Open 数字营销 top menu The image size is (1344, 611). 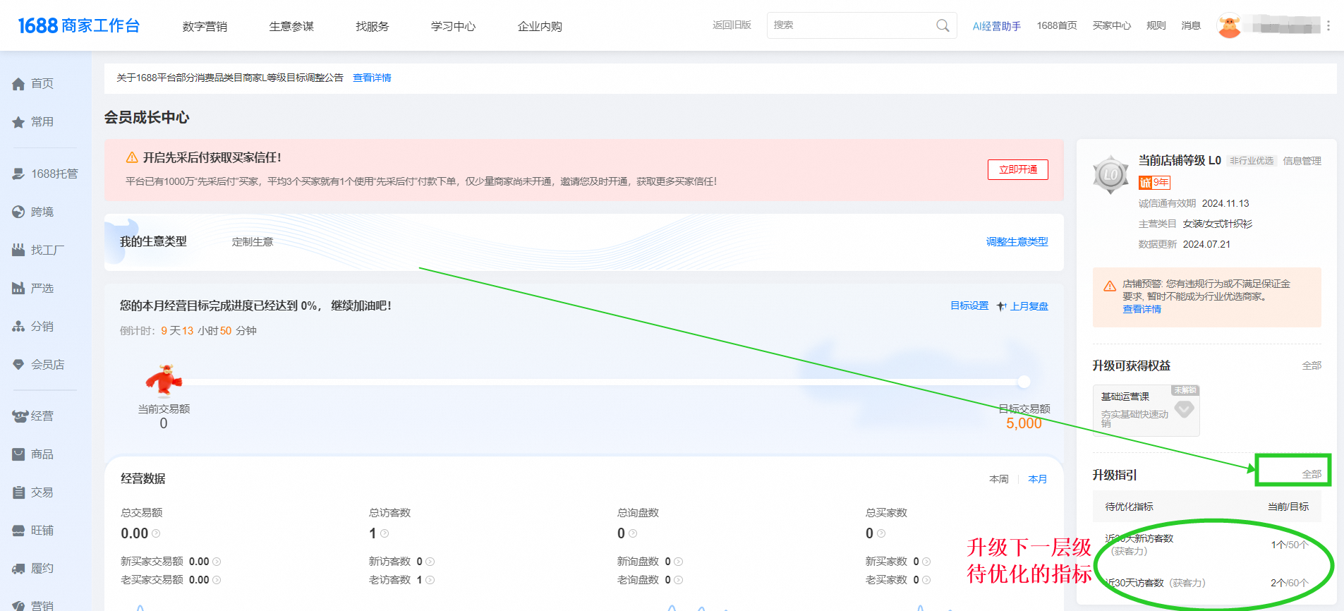(205, 26)
